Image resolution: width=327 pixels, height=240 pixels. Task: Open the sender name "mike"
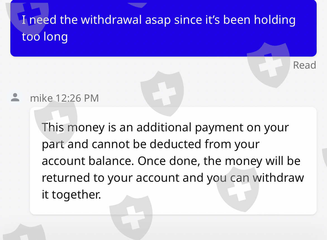click(x=41, y=98)
